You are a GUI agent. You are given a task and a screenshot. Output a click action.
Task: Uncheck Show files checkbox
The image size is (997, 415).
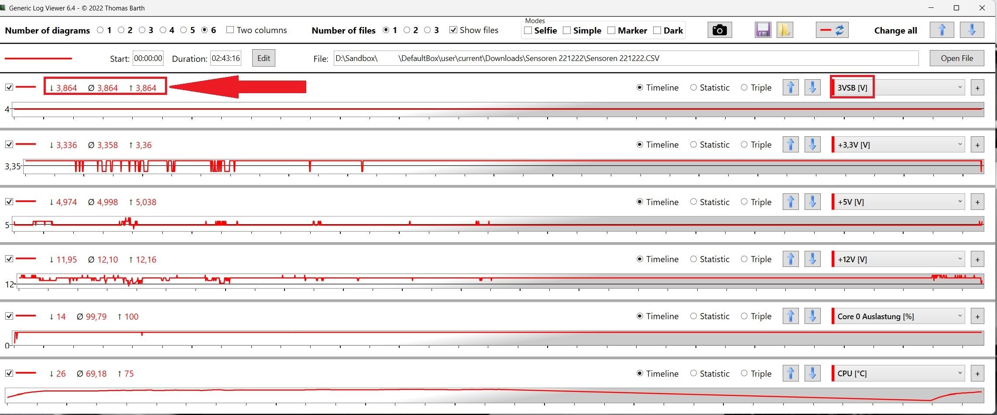click(x=453, y=30)
